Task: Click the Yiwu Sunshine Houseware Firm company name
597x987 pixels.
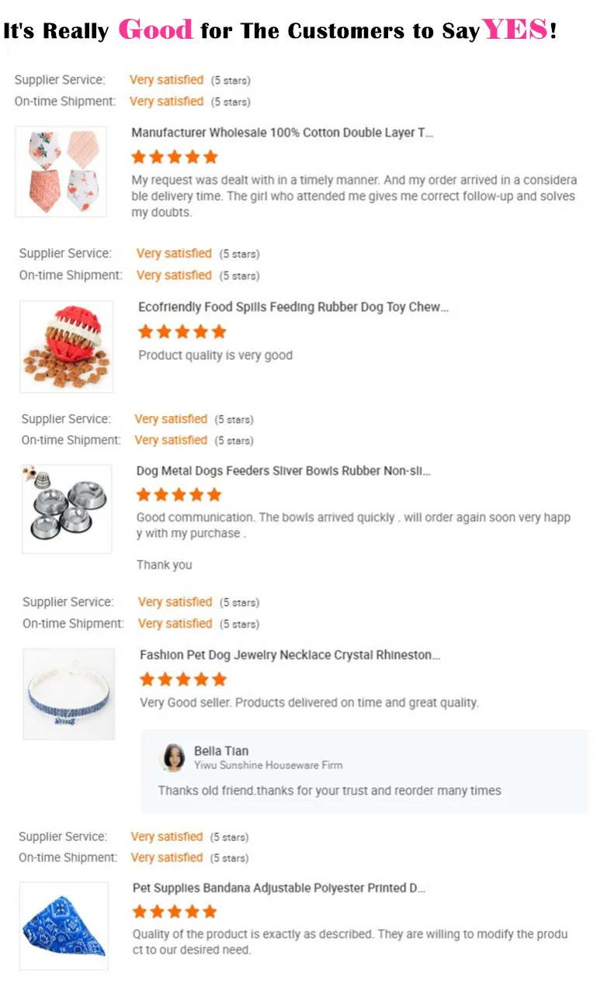Action: tap(268, 765)
